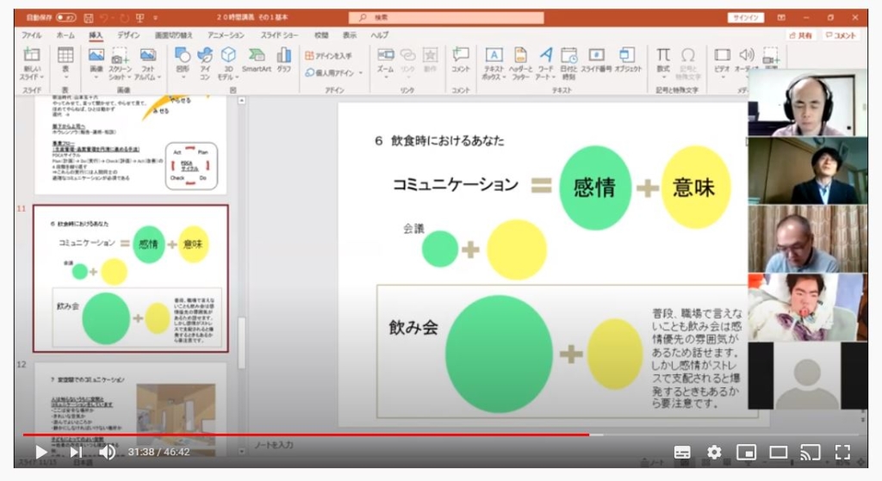Insert 日付と時刻 date and time
Screen dimensions: 882x481
coord(569,63)
